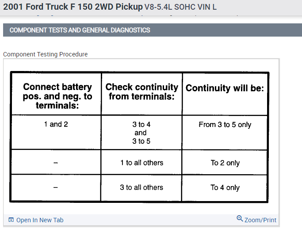
Task: Click the dash cell beside '1 to all others'
Action: tap(56, 163)
